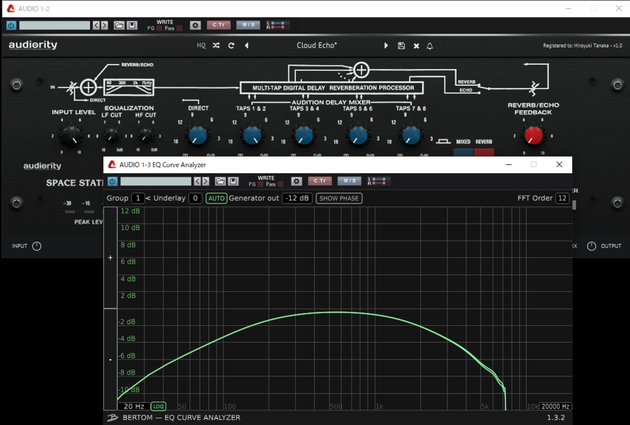
Task: Save the Cloud Echo preset in Audiority header
Action: coord(401,46)
